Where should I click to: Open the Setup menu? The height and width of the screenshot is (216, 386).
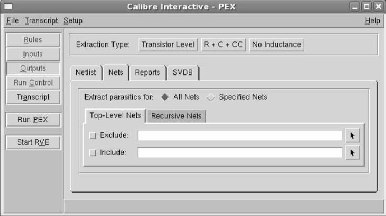73,21
